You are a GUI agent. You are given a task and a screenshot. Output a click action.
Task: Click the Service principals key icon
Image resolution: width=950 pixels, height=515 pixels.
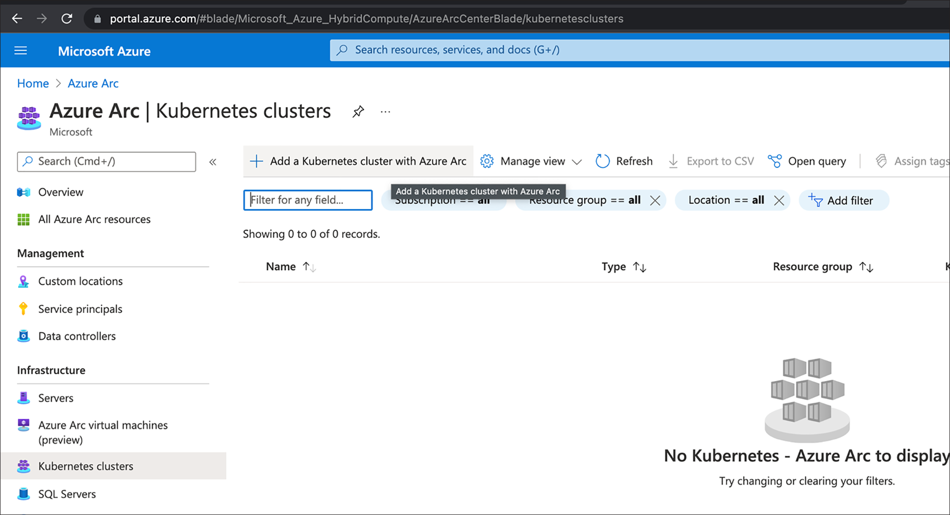pyautogui.click(x=23, y=309)
